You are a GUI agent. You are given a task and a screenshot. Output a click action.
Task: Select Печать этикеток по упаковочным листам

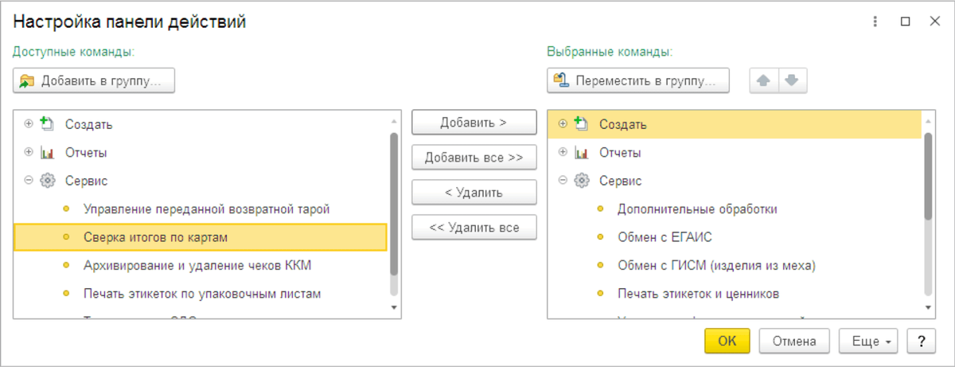click(201, 294)
